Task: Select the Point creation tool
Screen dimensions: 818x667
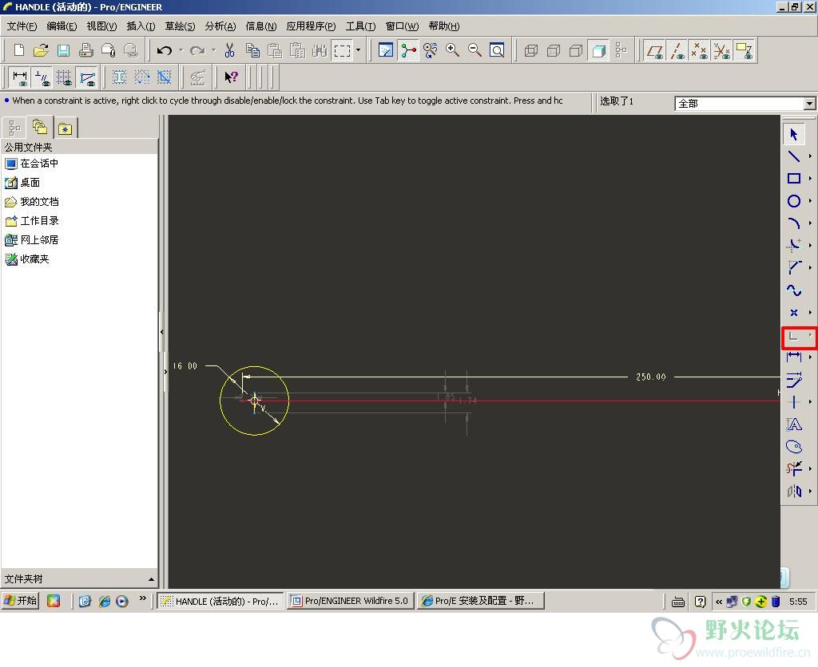Action: click(x=794, y=313)
